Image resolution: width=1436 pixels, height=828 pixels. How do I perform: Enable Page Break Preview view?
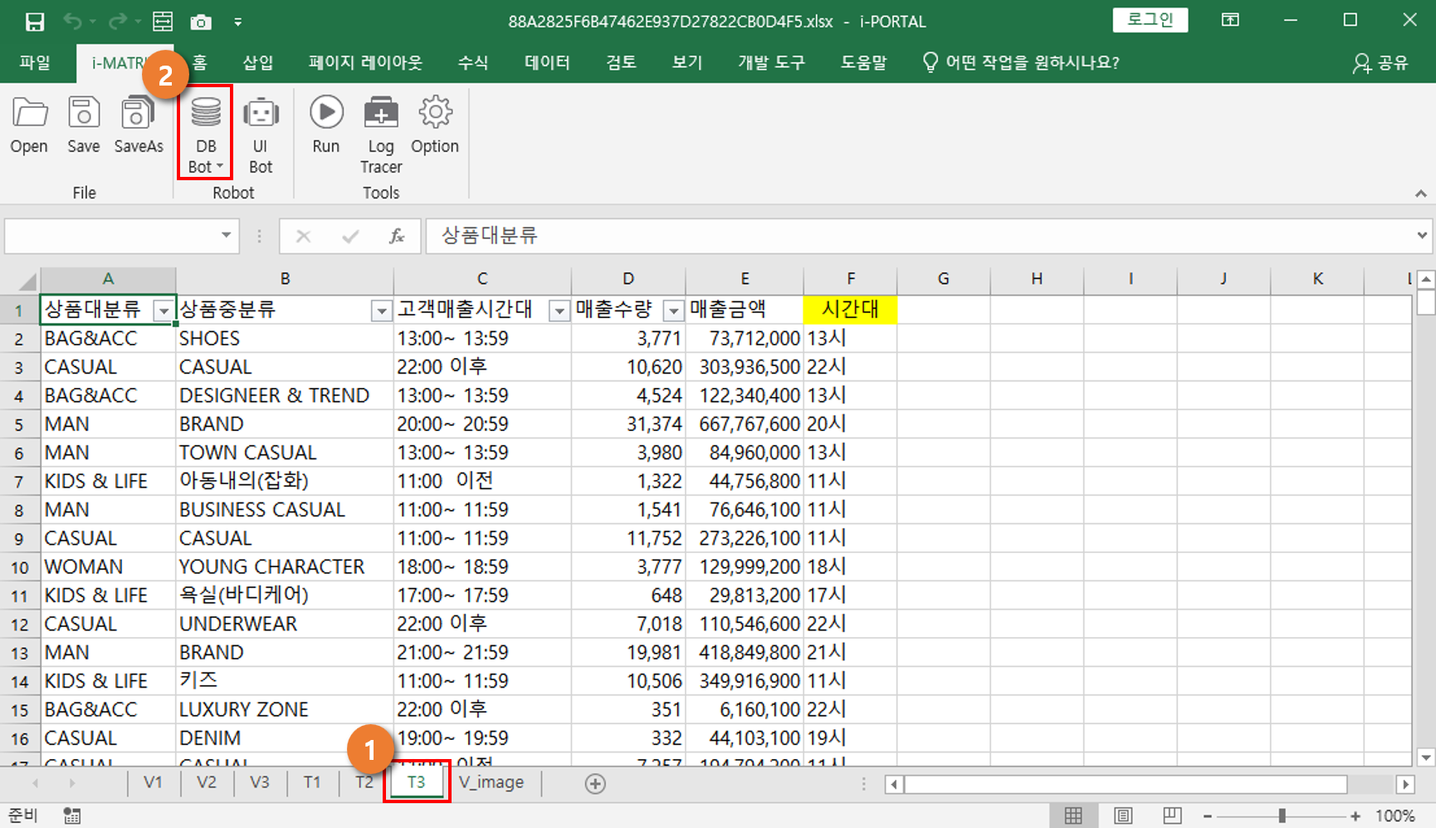tap(1172, 816)
